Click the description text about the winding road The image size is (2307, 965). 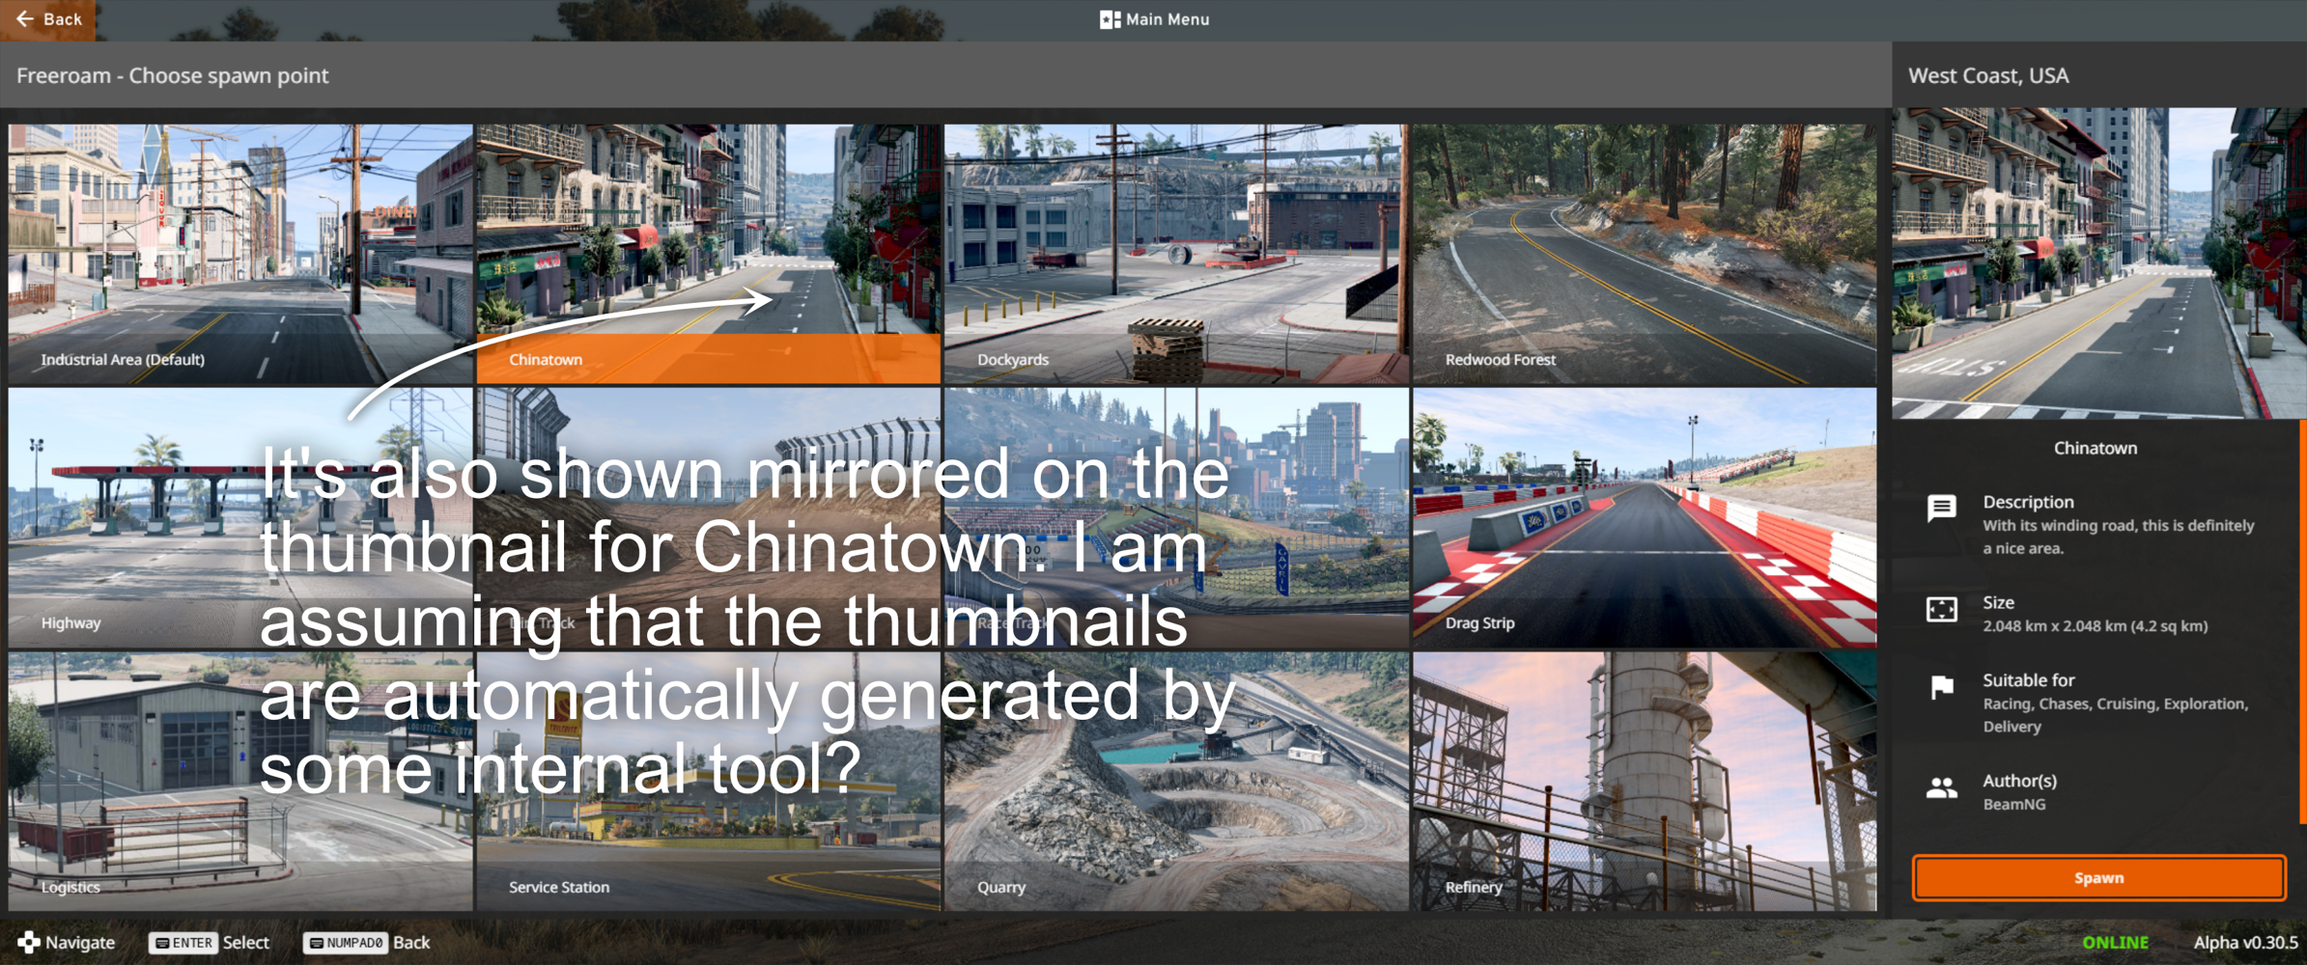2118,537
